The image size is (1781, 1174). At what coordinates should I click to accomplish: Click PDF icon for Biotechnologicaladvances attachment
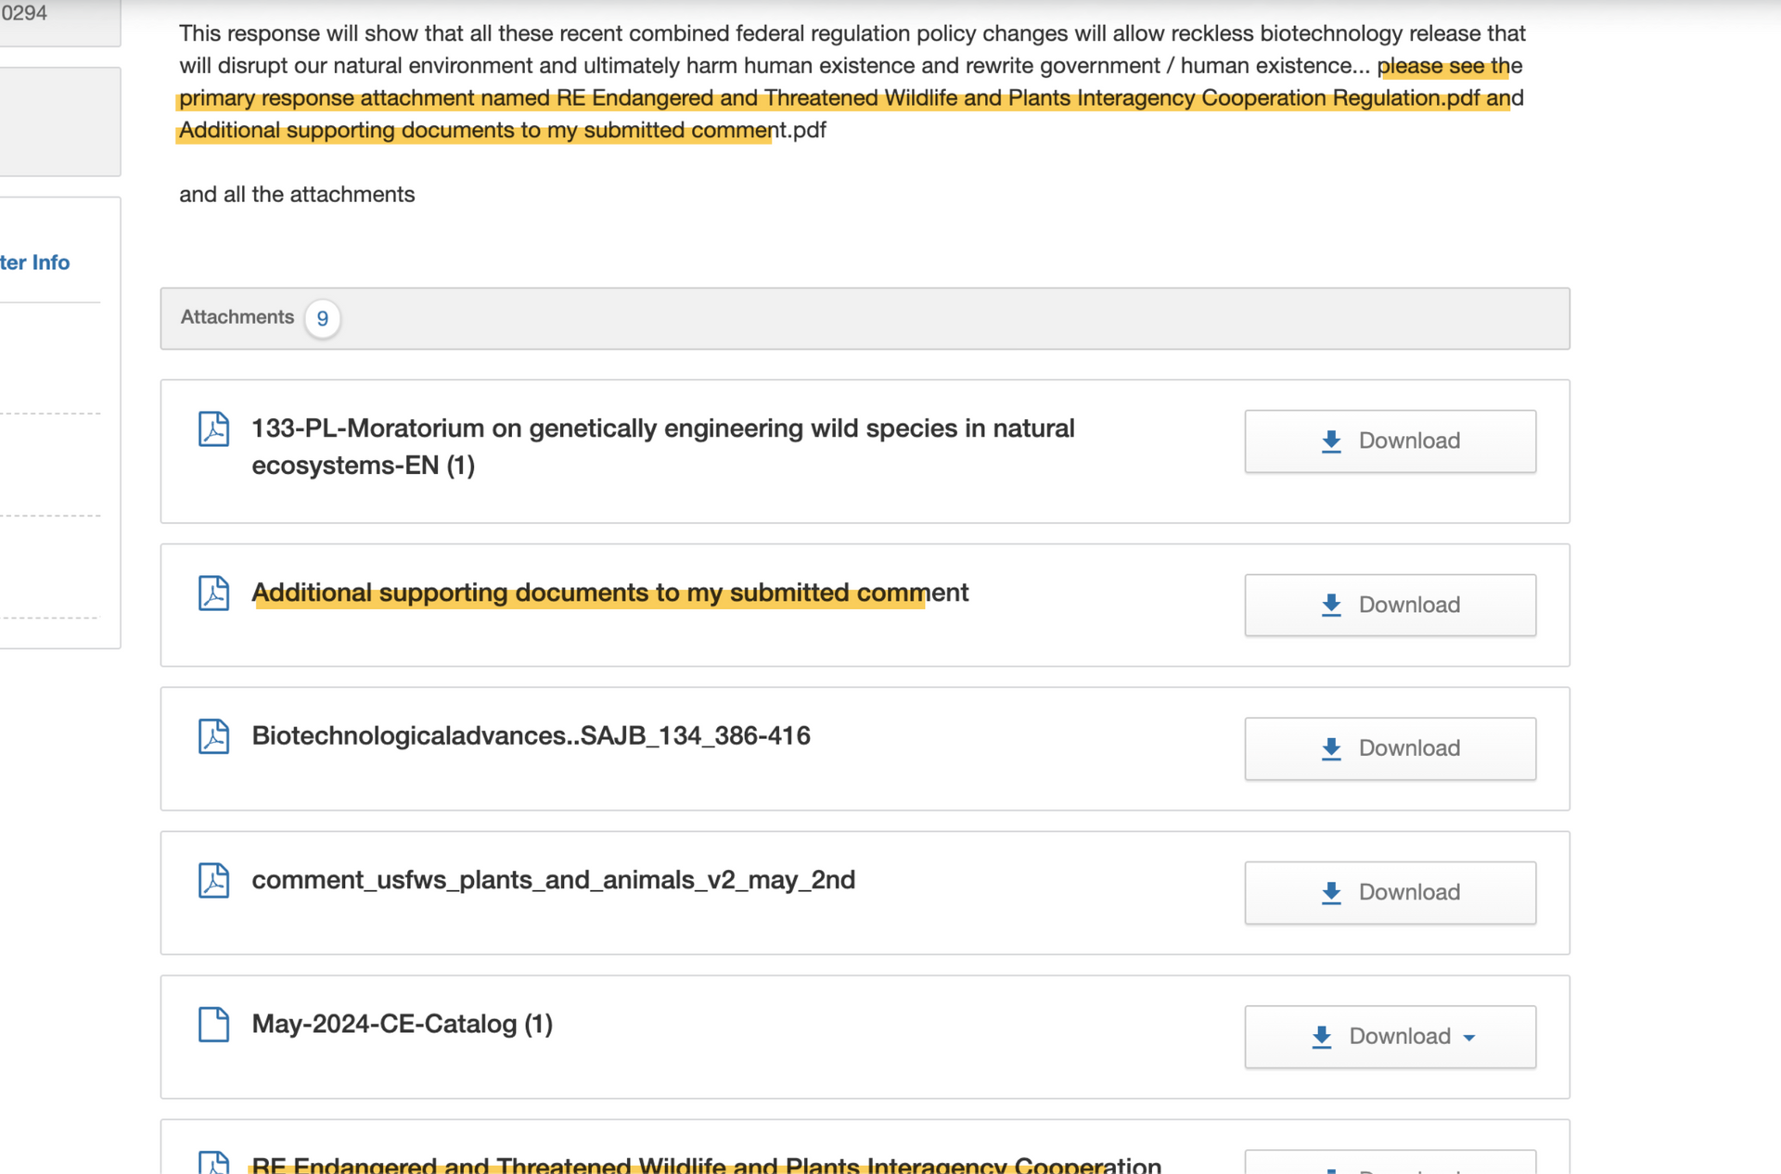pyautogui.click(x=213, y=736)
